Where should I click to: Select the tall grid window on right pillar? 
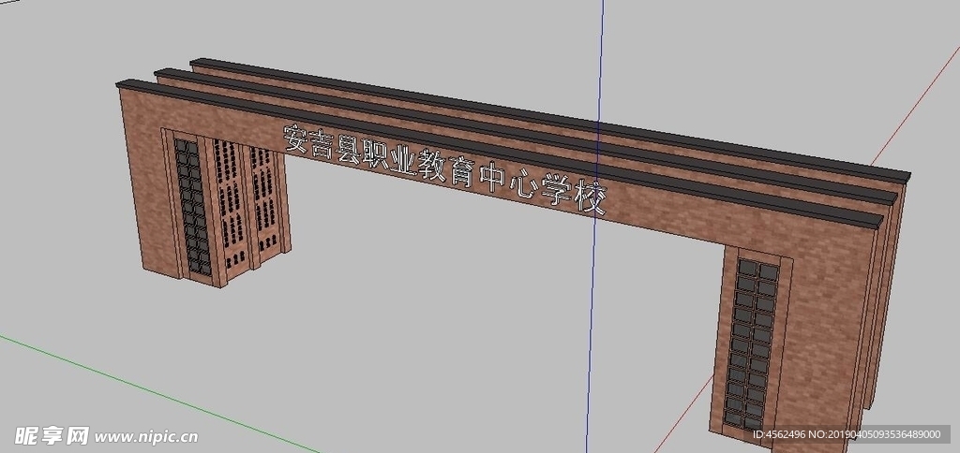click(x=753, y=344)
